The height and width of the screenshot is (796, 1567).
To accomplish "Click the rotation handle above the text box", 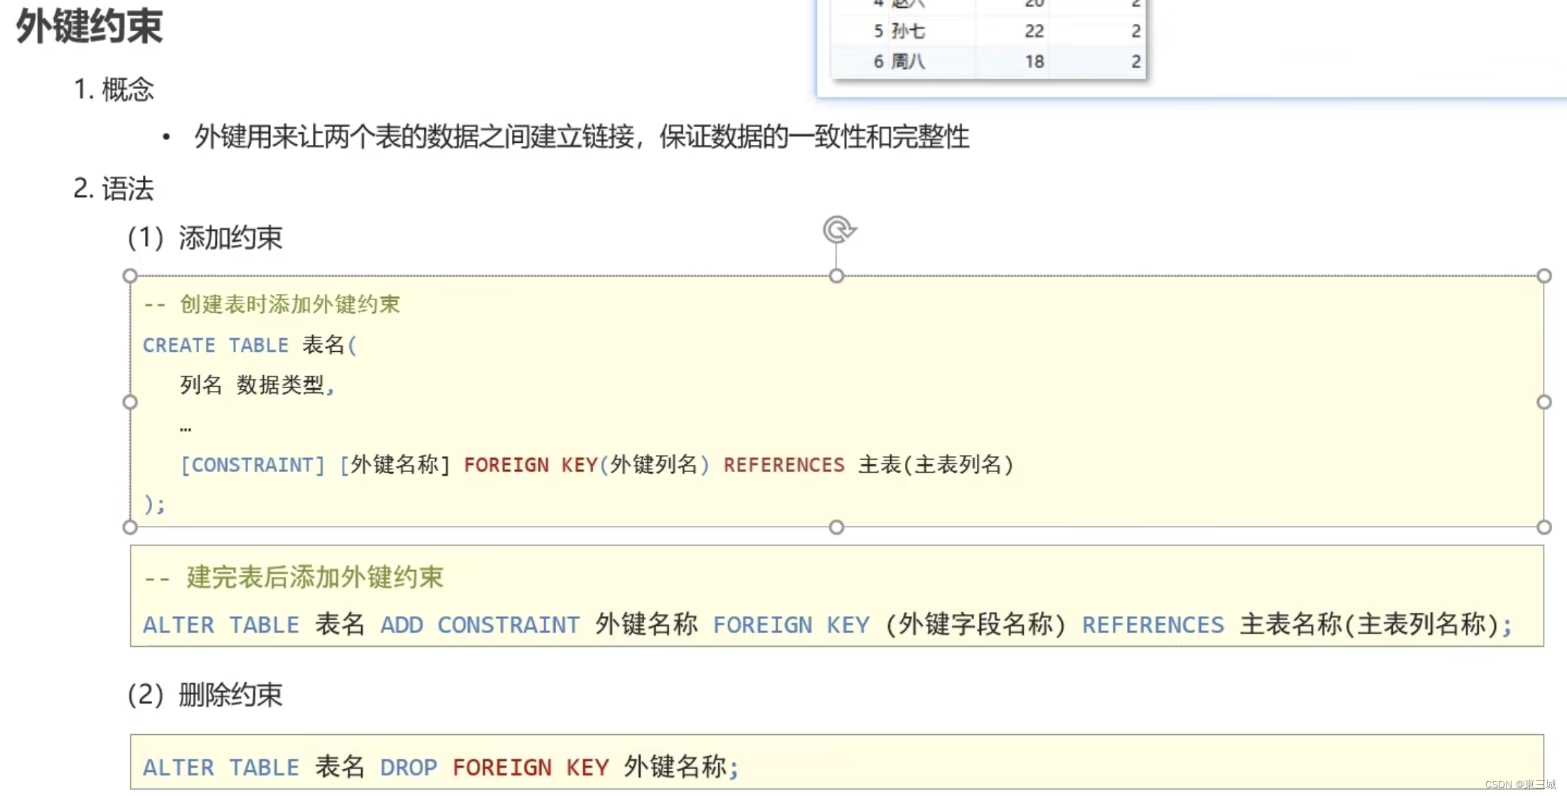I will tap(839, 230).
